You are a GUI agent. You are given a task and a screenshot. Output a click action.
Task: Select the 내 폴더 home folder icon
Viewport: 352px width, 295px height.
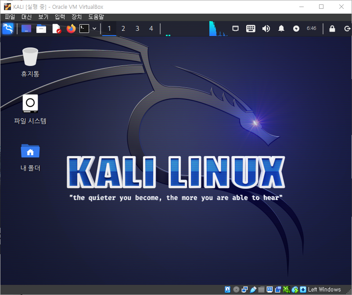point(30,157)
